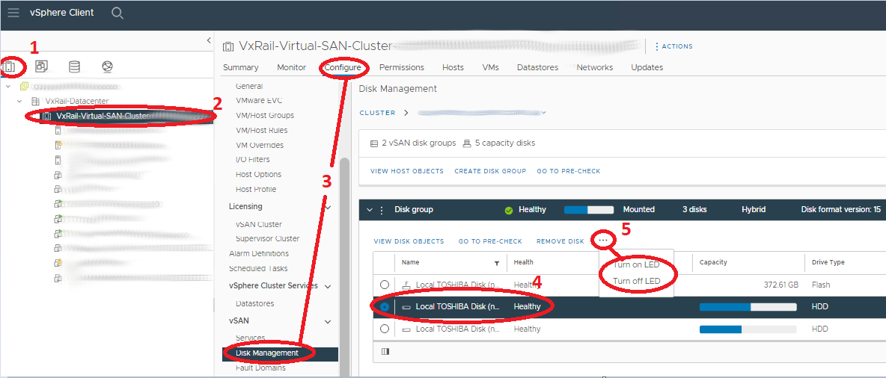
Task: Click REMOVE DISK link
Action: (560, 241)
